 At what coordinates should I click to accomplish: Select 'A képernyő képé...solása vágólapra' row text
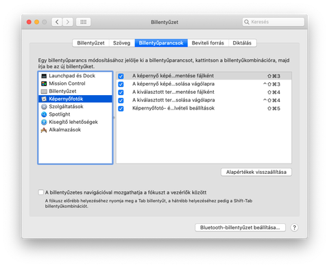pos(173,84)
